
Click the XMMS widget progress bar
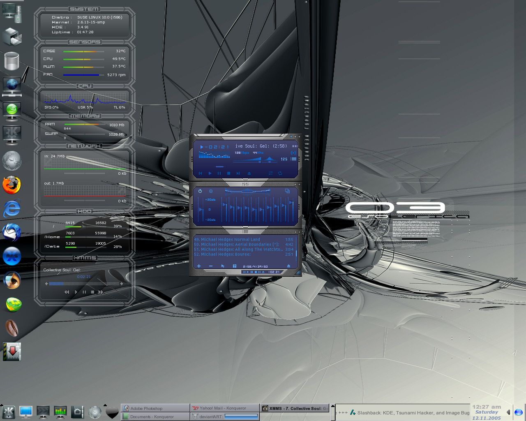[84, 284]
